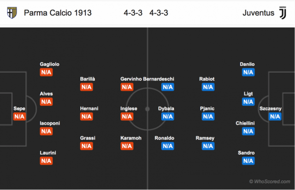This screenshot has height=190, width=295.
Task: Click the Bernardeschi player name
Action: [159, 79]
